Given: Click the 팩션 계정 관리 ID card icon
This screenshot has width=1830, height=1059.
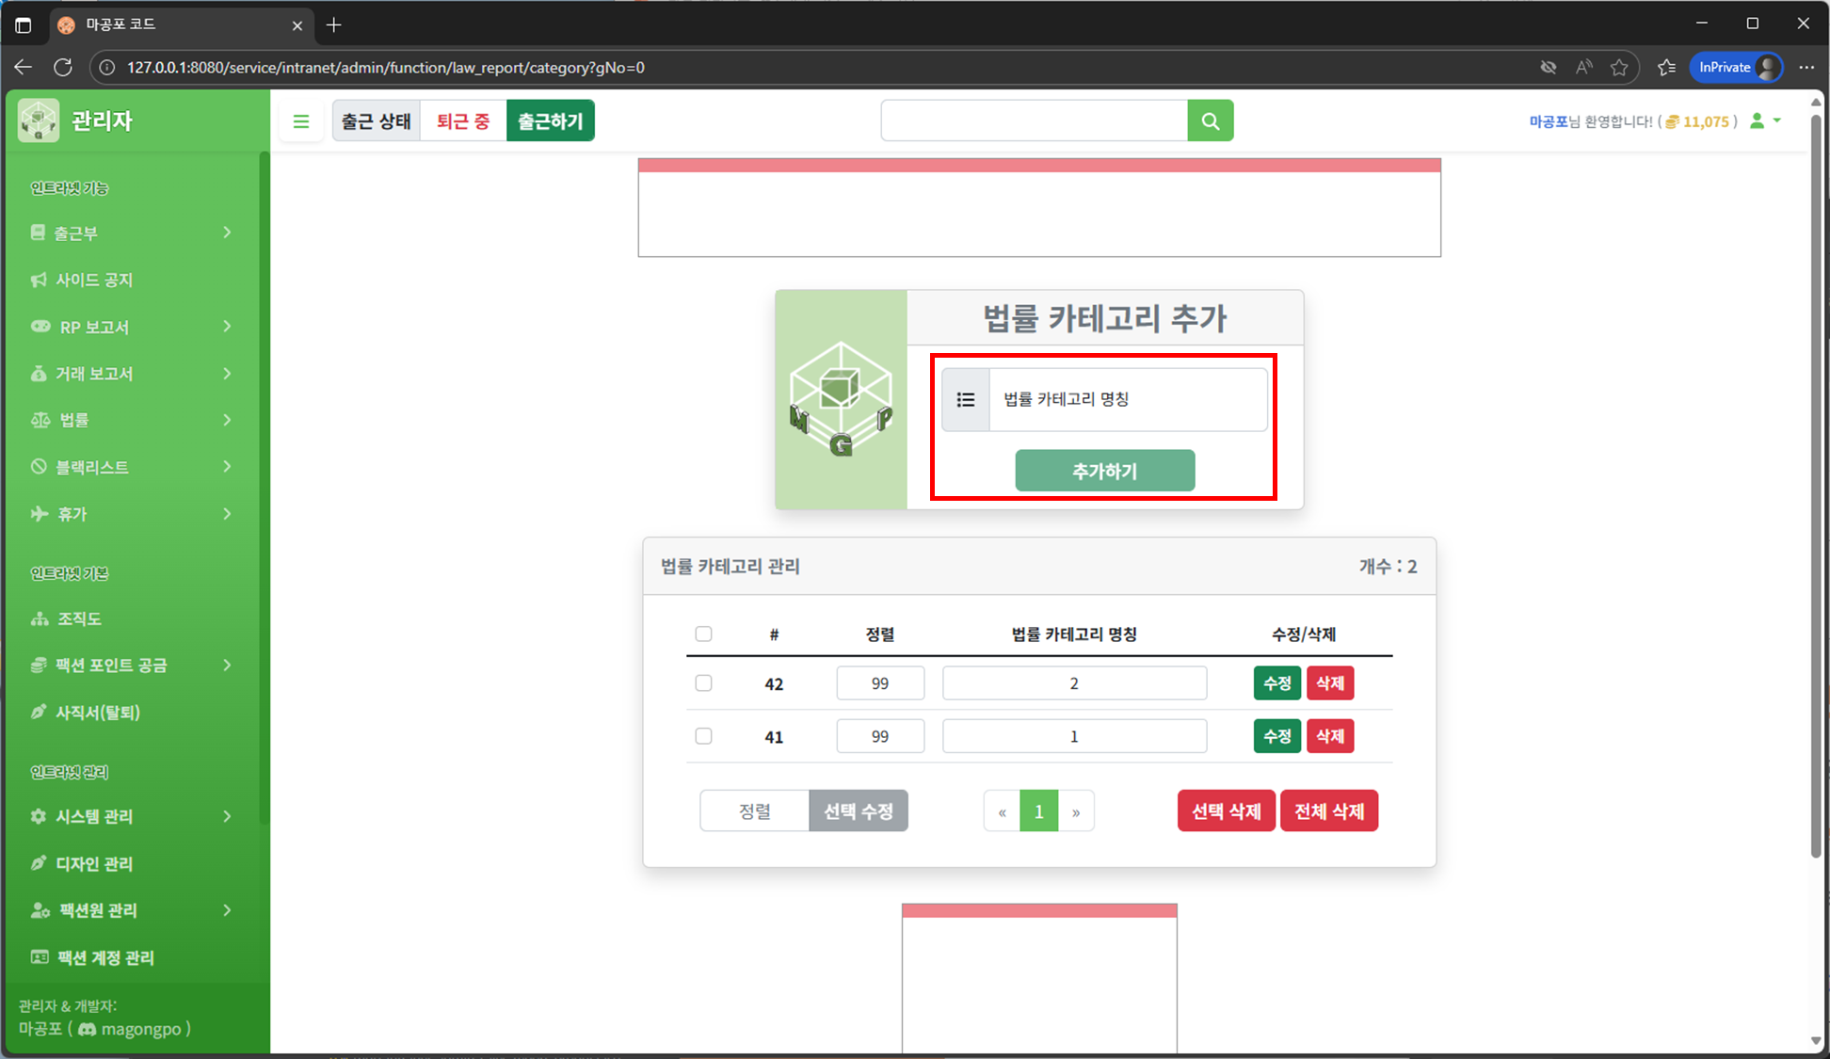Looking at the screenshot, I should coord(40,957).
